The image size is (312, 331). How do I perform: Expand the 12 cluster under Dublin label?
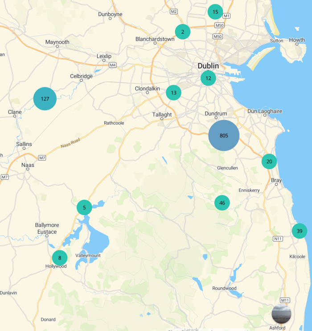(x=208, y=79)
